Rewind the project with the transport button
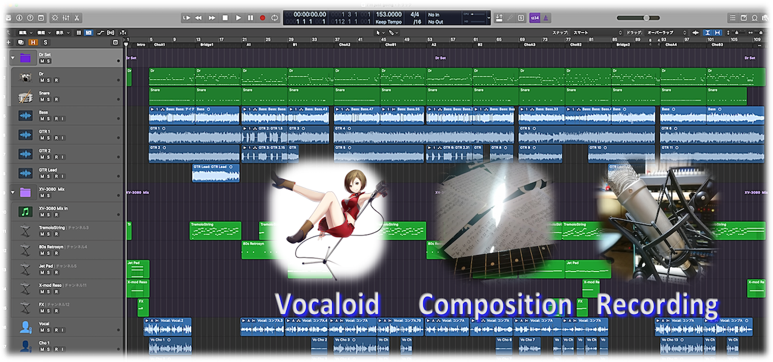This screenshot has width=773, height=362. pos(199,18)
